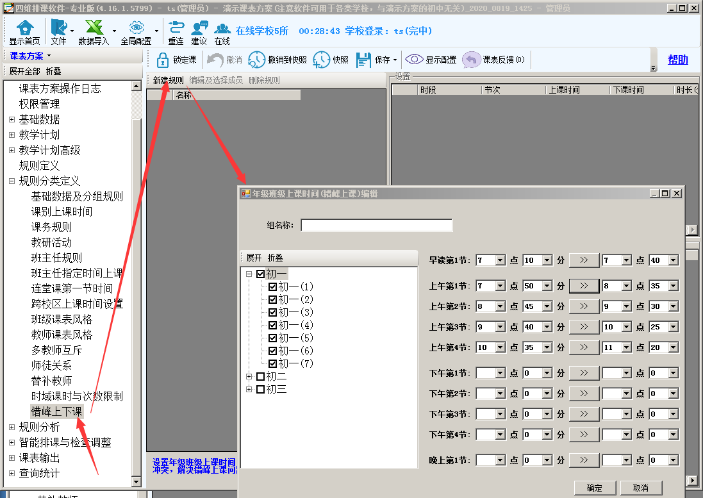Screen dimensions: 703x498
Task: Expand the 基础数据 tree node
Action: (x=12, y=119)
